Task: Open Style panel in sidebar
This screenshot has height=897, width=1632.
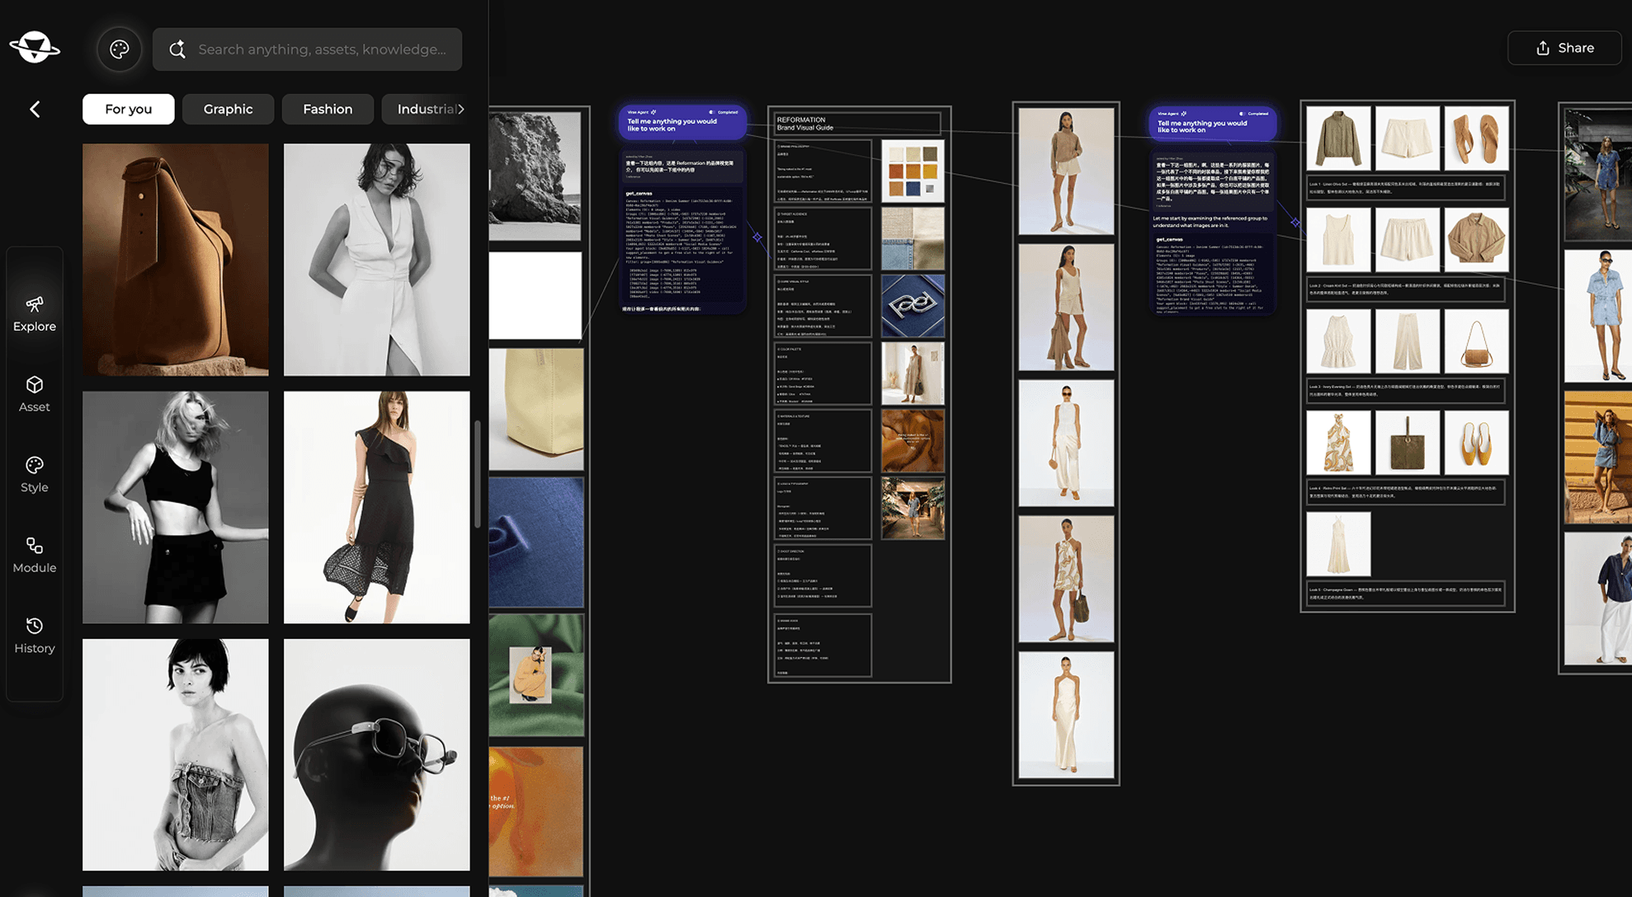Action: (35, 475)
